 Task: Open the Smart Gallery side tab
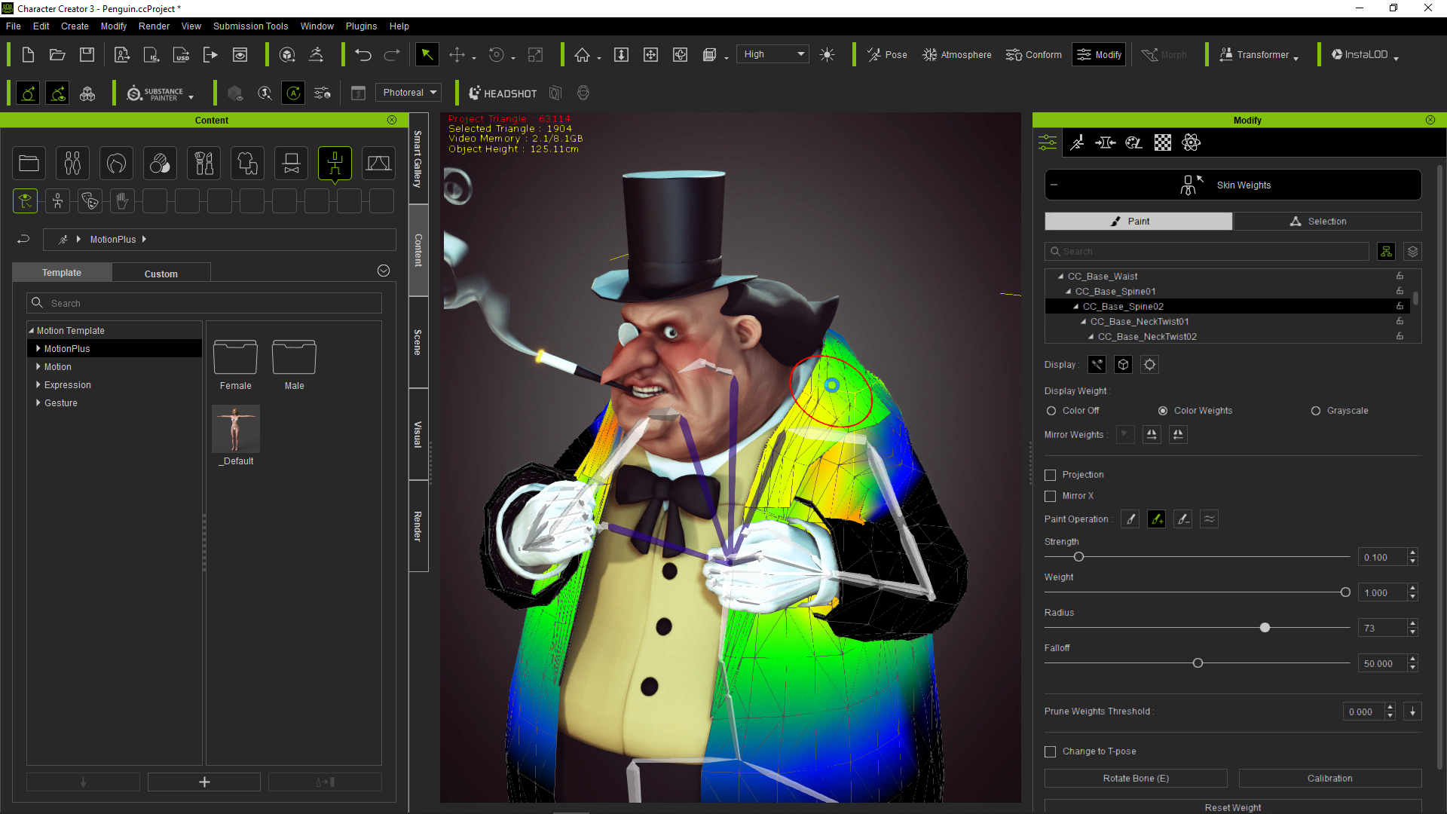418,159
